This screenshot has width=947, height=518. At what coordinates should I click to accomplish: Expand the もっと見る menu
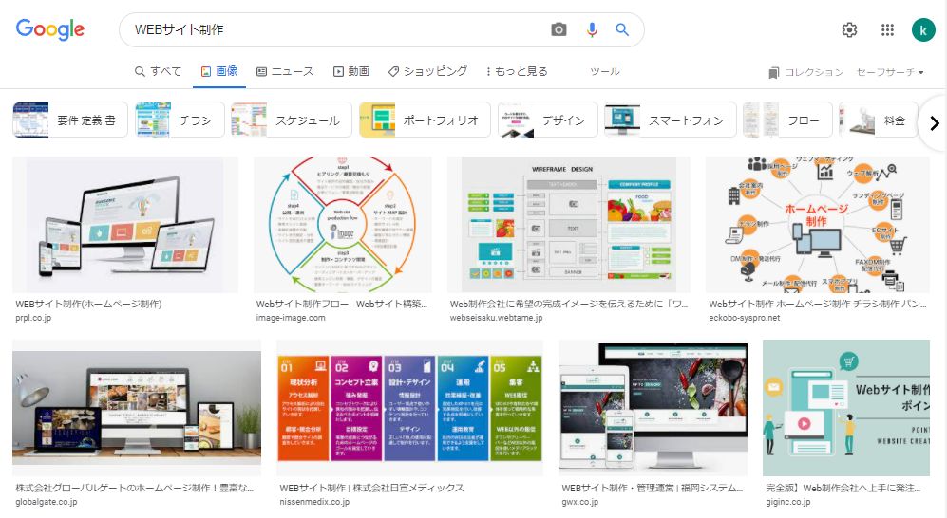coord(517,71)
